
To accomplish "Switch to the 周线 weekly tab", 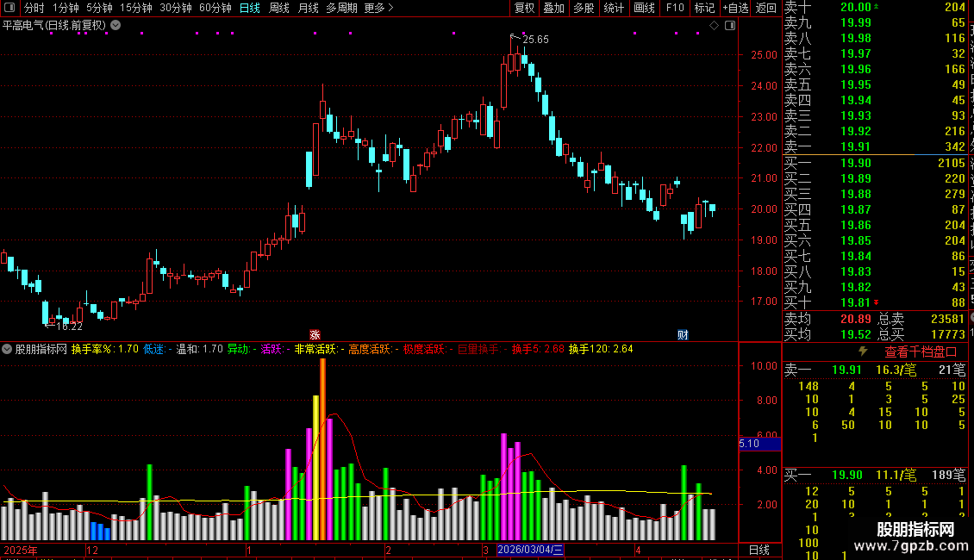I will (279, 8).
